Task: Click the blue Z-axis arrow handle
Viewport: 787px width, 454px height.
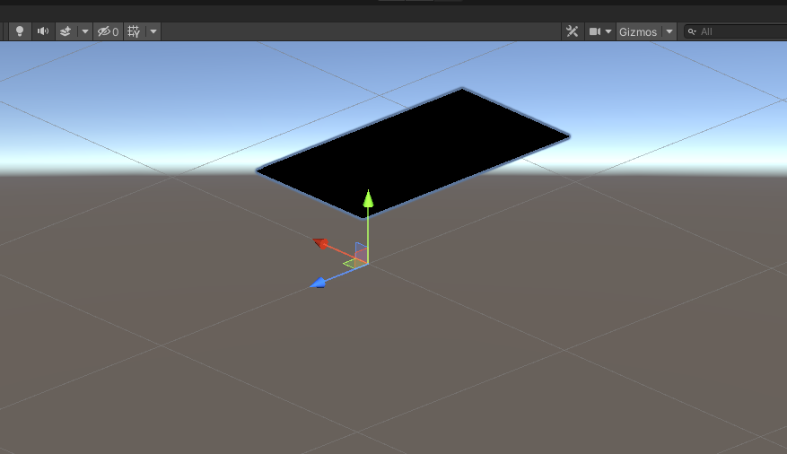Action: tap(319, 284)
